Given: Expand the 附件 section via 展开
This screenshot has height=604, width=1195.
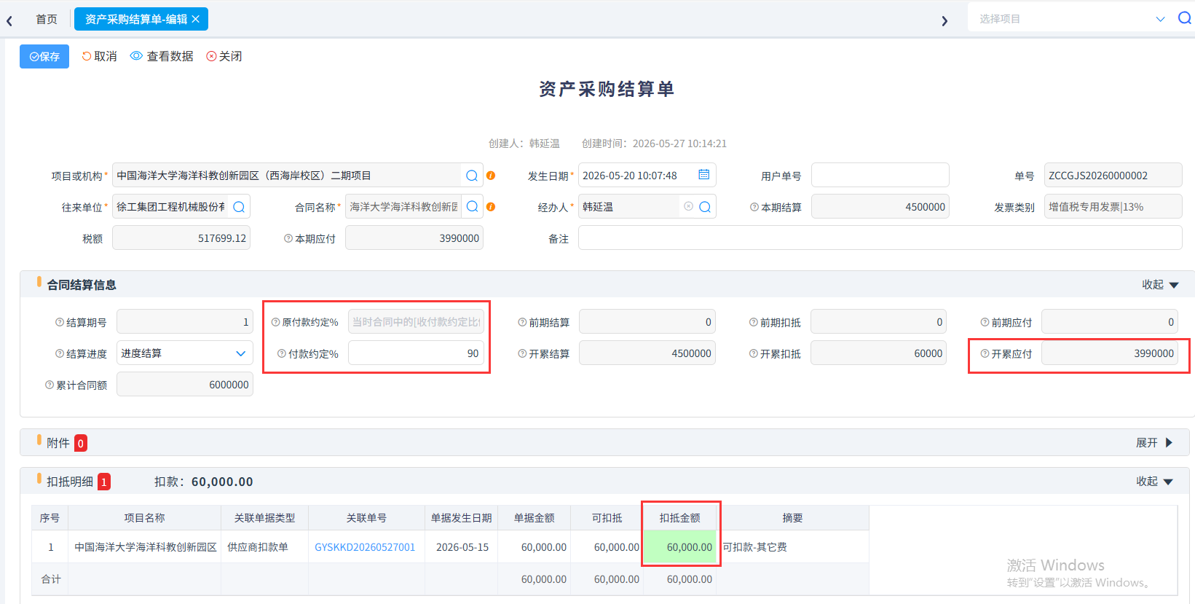Looking at the screenshot, I should point(1154,443).
